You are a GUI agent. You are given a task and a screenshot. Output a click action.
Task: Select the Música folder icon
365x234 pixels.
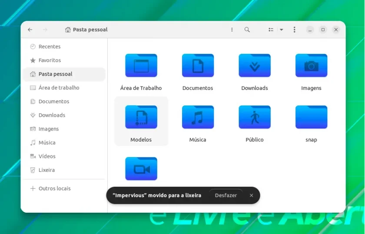(198, 117)
